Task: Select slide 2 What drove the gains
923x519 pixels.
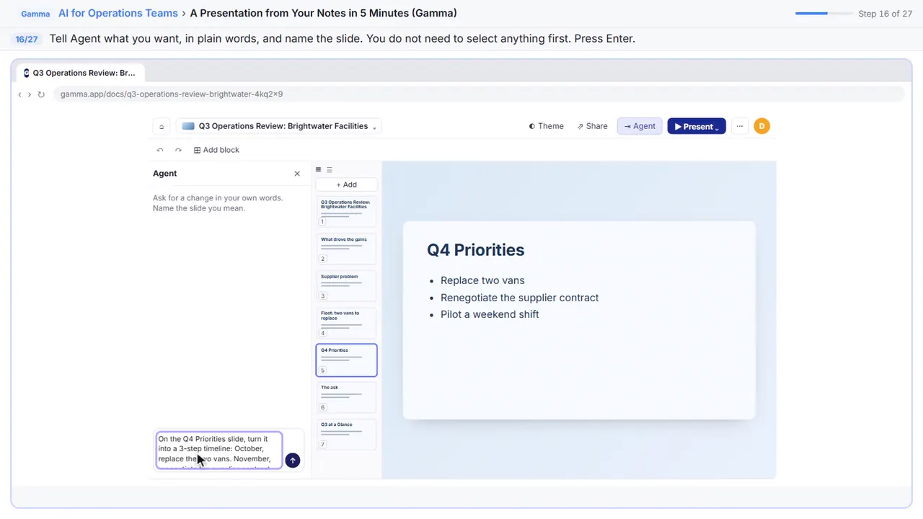Action: coord(346,249)
